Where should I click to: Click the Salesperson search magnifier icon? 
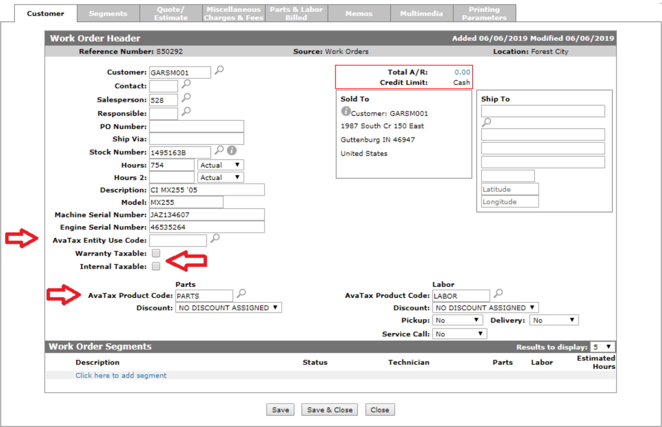point(186,98)
